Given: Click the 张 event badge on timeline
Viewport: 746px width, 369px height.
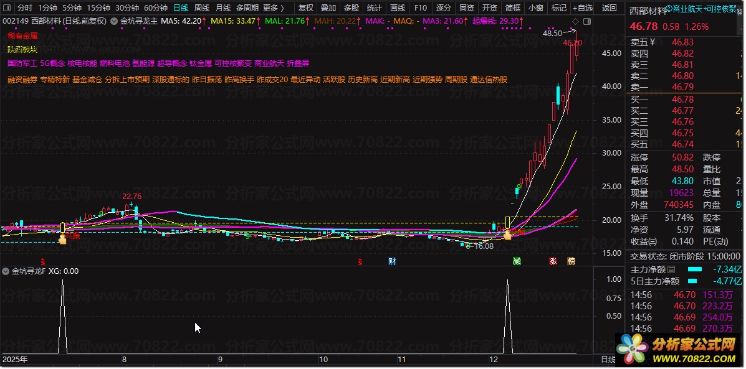Looking at the screenshot, I should coord(553,261).
